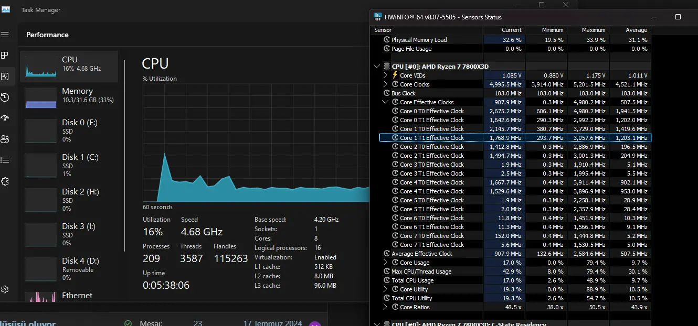Open the Services puzzle icon in sidebar

(x=5, y=181)
